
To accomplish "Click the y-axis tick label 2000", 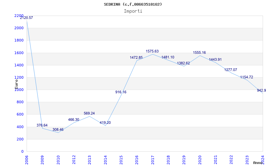I will point(19,28).
